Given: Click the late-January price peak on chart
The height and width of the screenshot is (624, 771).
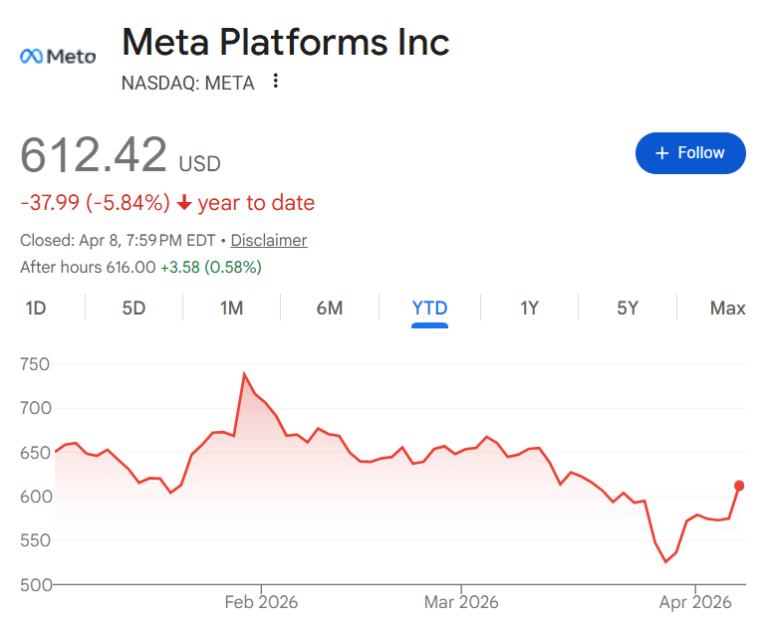Looking at the screenshot, I should tap(244, 374).
